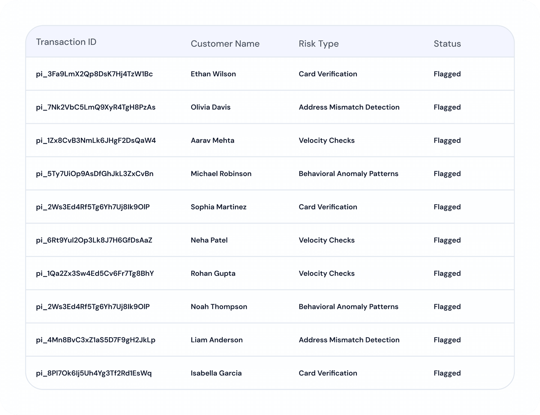Image resolution: width=540 pixels, height=415 pixels.
Task: Select transaction pi_6Rt9YuI2Op3Lk8J7H6GfDsAaZ
Action: pyautogui.click(x=94, y=240)
